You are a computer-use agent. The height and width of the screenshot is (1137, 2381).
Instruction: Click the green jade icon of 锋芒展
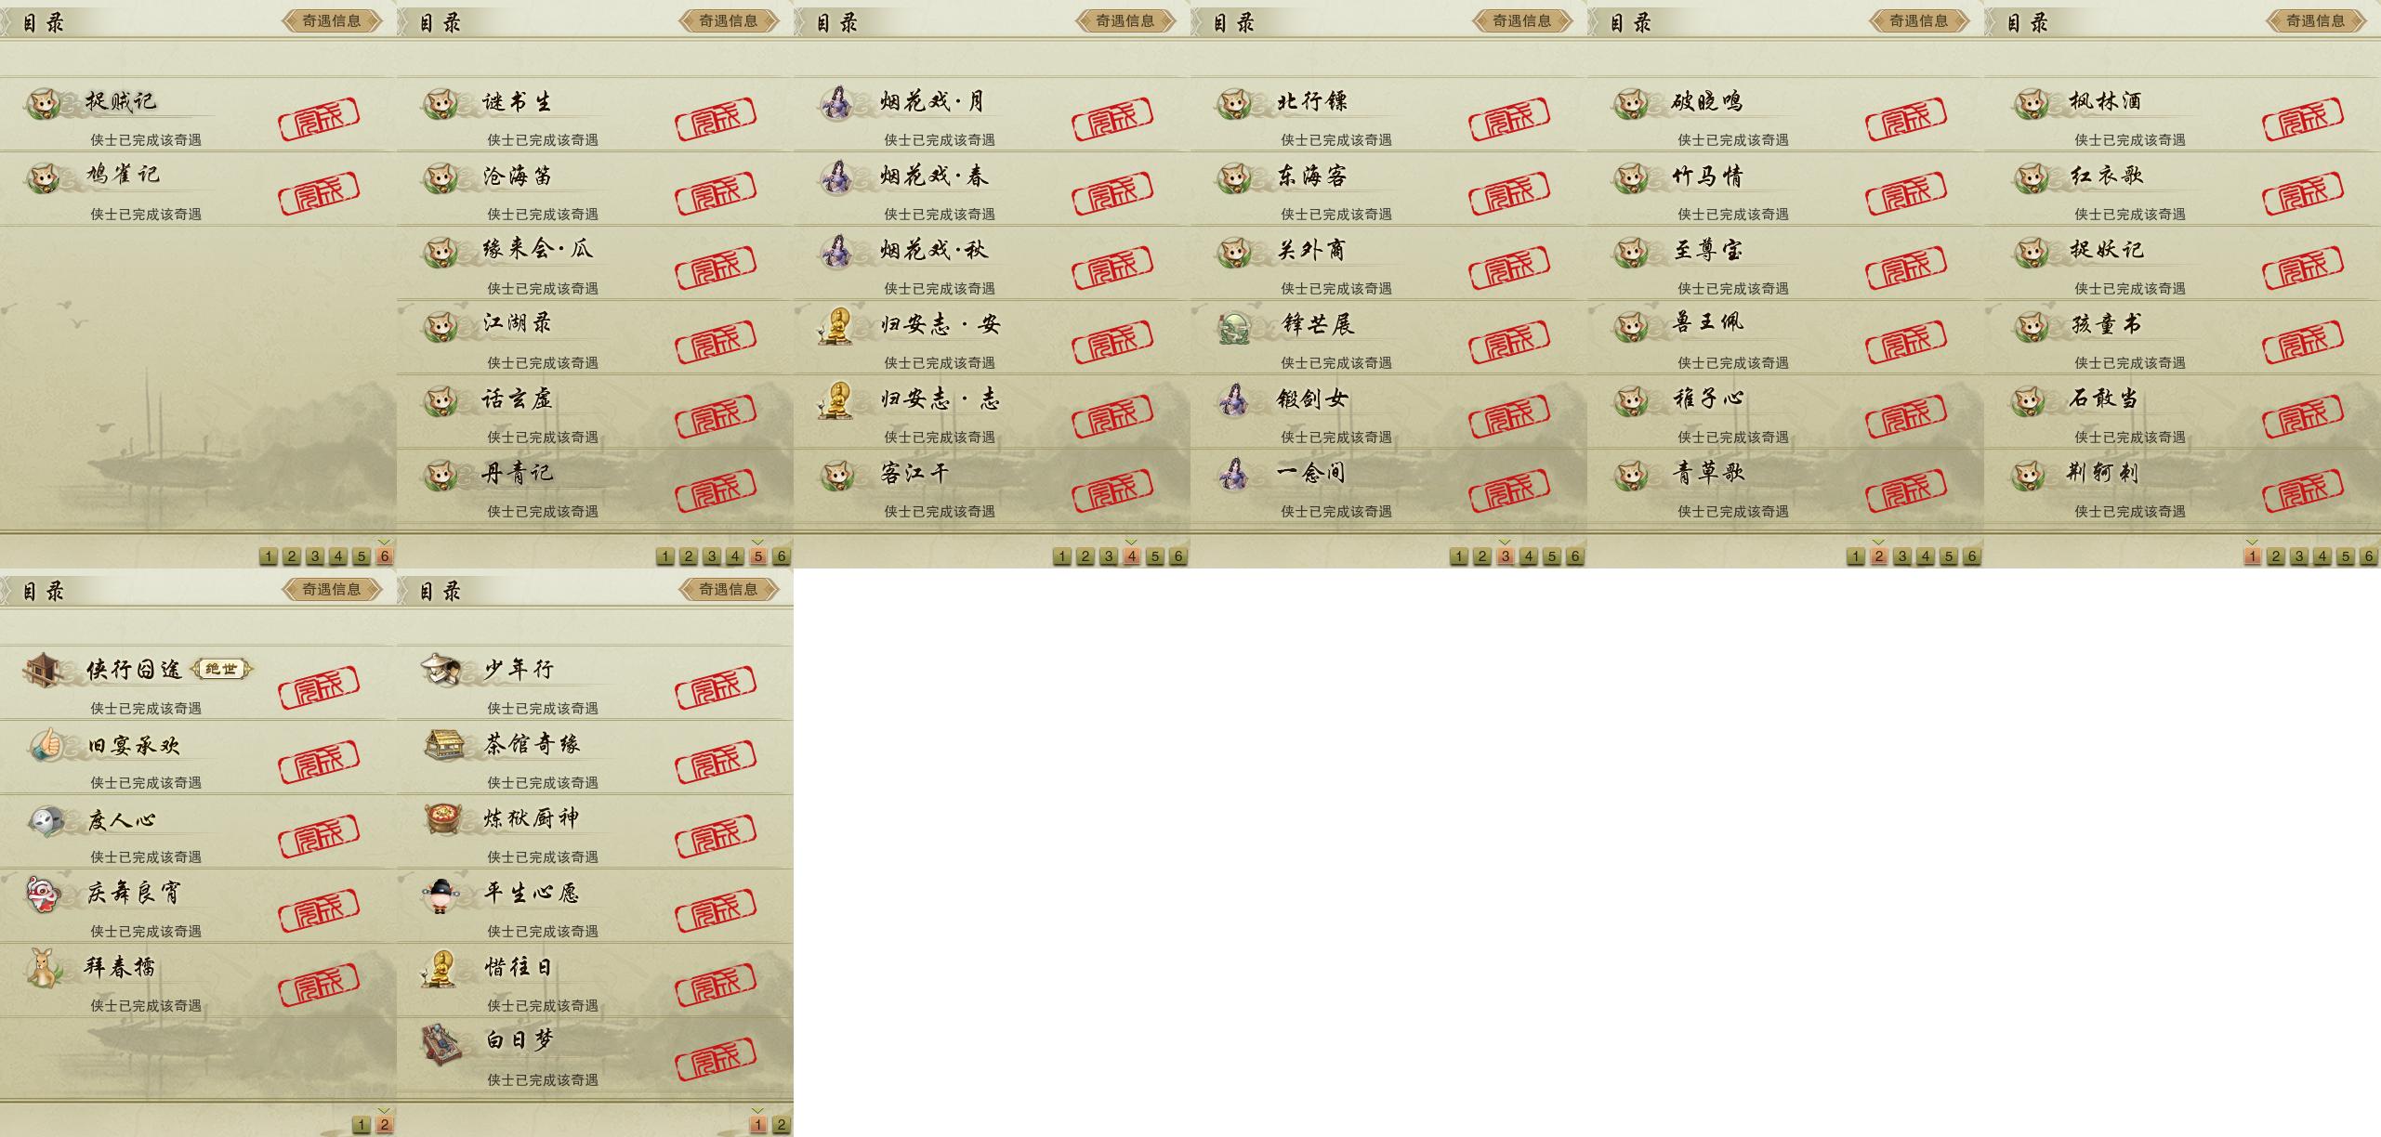tap(1235, 325)
